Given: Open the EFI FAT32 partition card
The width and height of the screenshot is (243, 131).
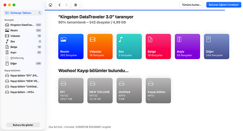Looking at the screenshot, I should [x=71, y=91].
